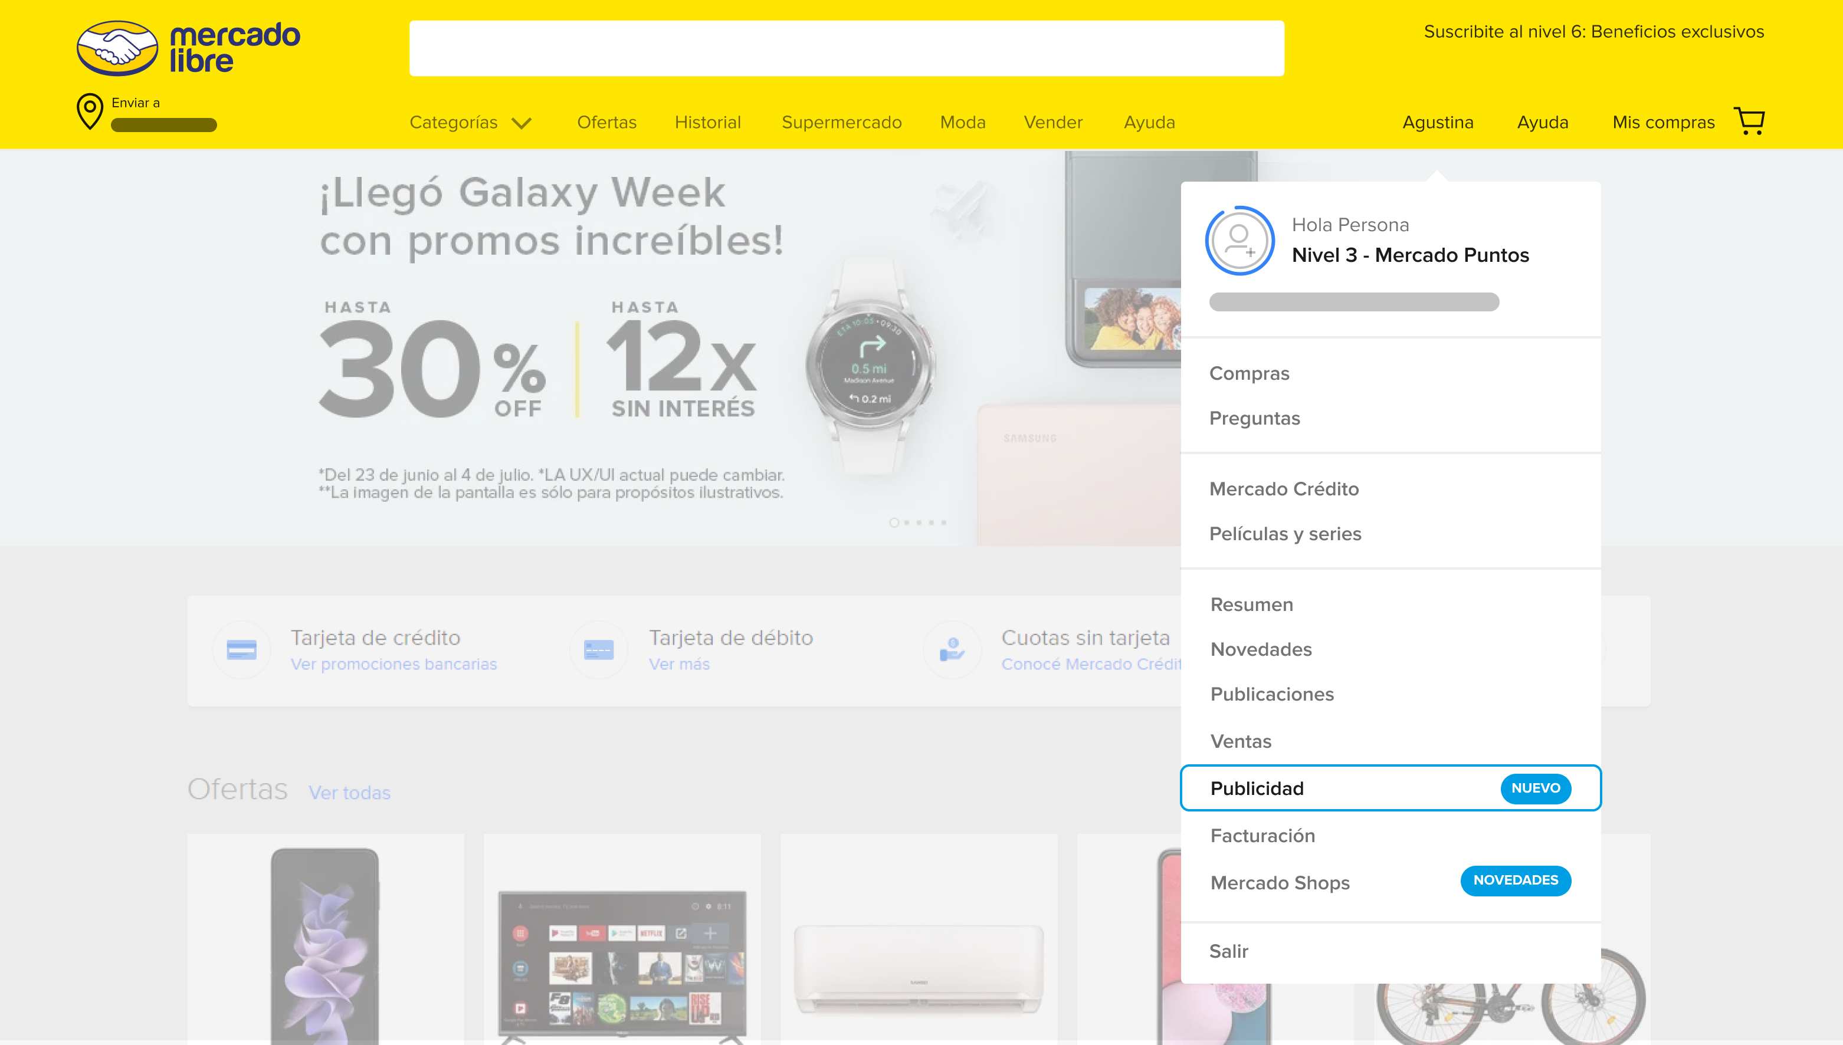Click the mercado libre wordmark
Screen dimensions: 1843x1045
[x=234, y=48]
